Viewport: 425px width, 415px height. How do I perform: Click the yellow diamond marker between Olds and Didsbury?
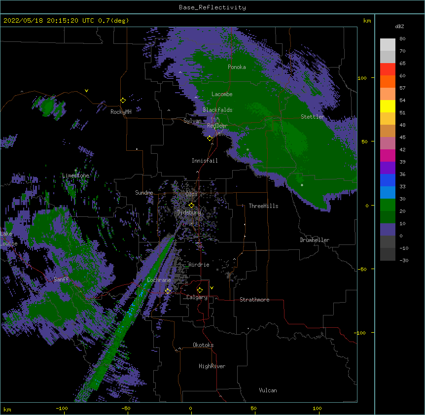coord(191,205)
